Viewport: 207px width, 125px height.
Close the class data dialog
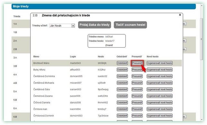point(180,15)
